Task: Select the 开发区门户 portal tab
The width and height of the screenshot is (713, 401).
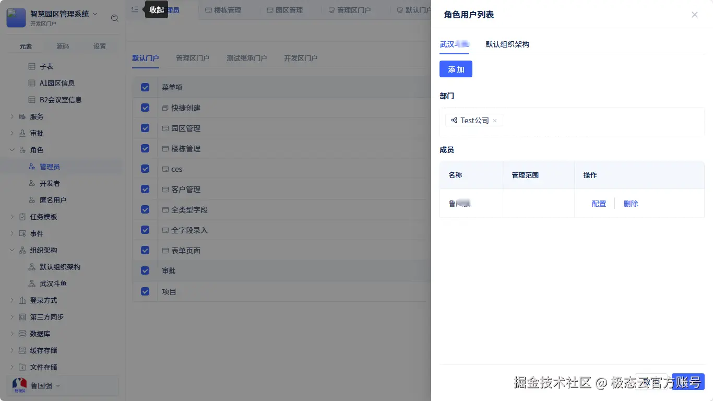Action: [301, 58]
